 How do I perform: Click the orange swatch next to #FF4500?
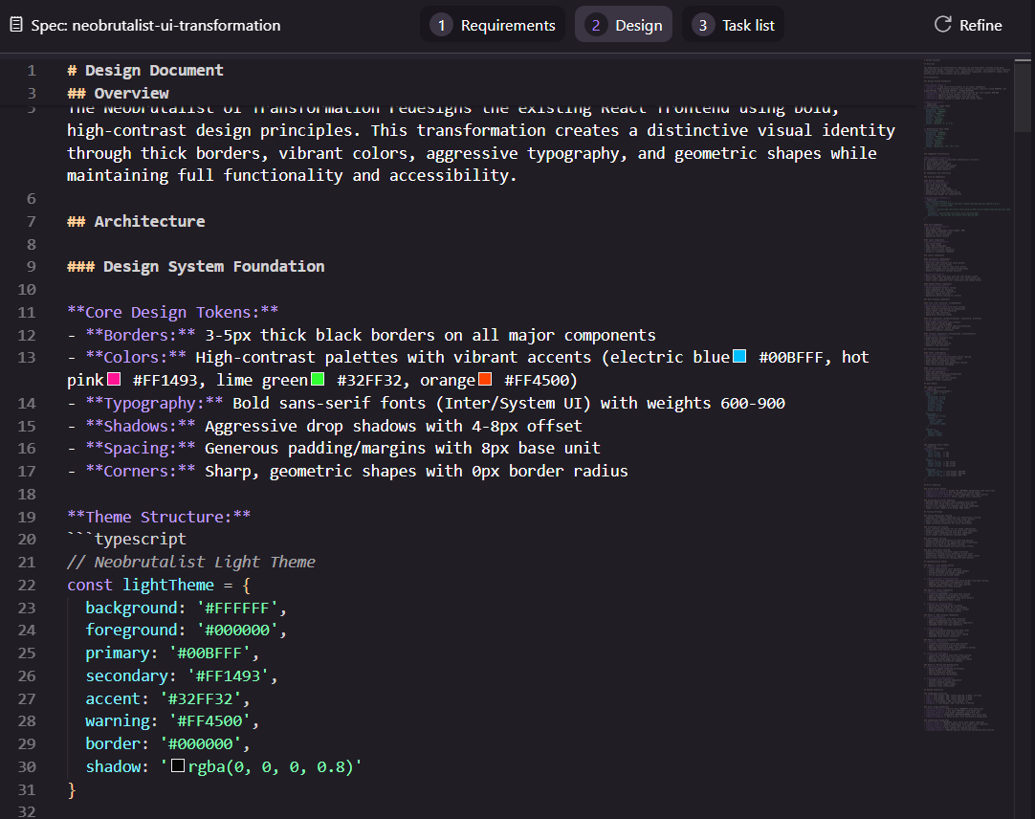click(485, 379)
